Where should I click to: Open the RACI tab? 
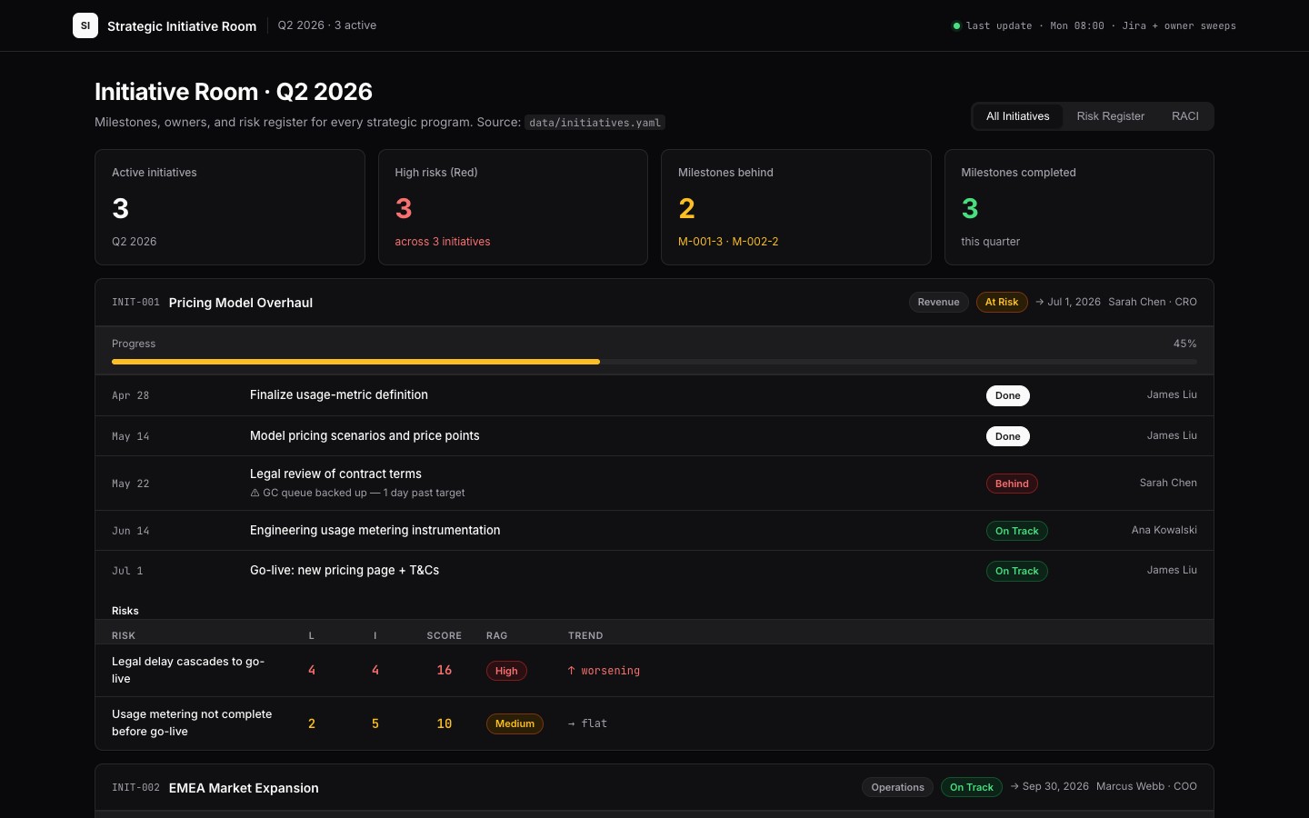tap(1185, 116)
